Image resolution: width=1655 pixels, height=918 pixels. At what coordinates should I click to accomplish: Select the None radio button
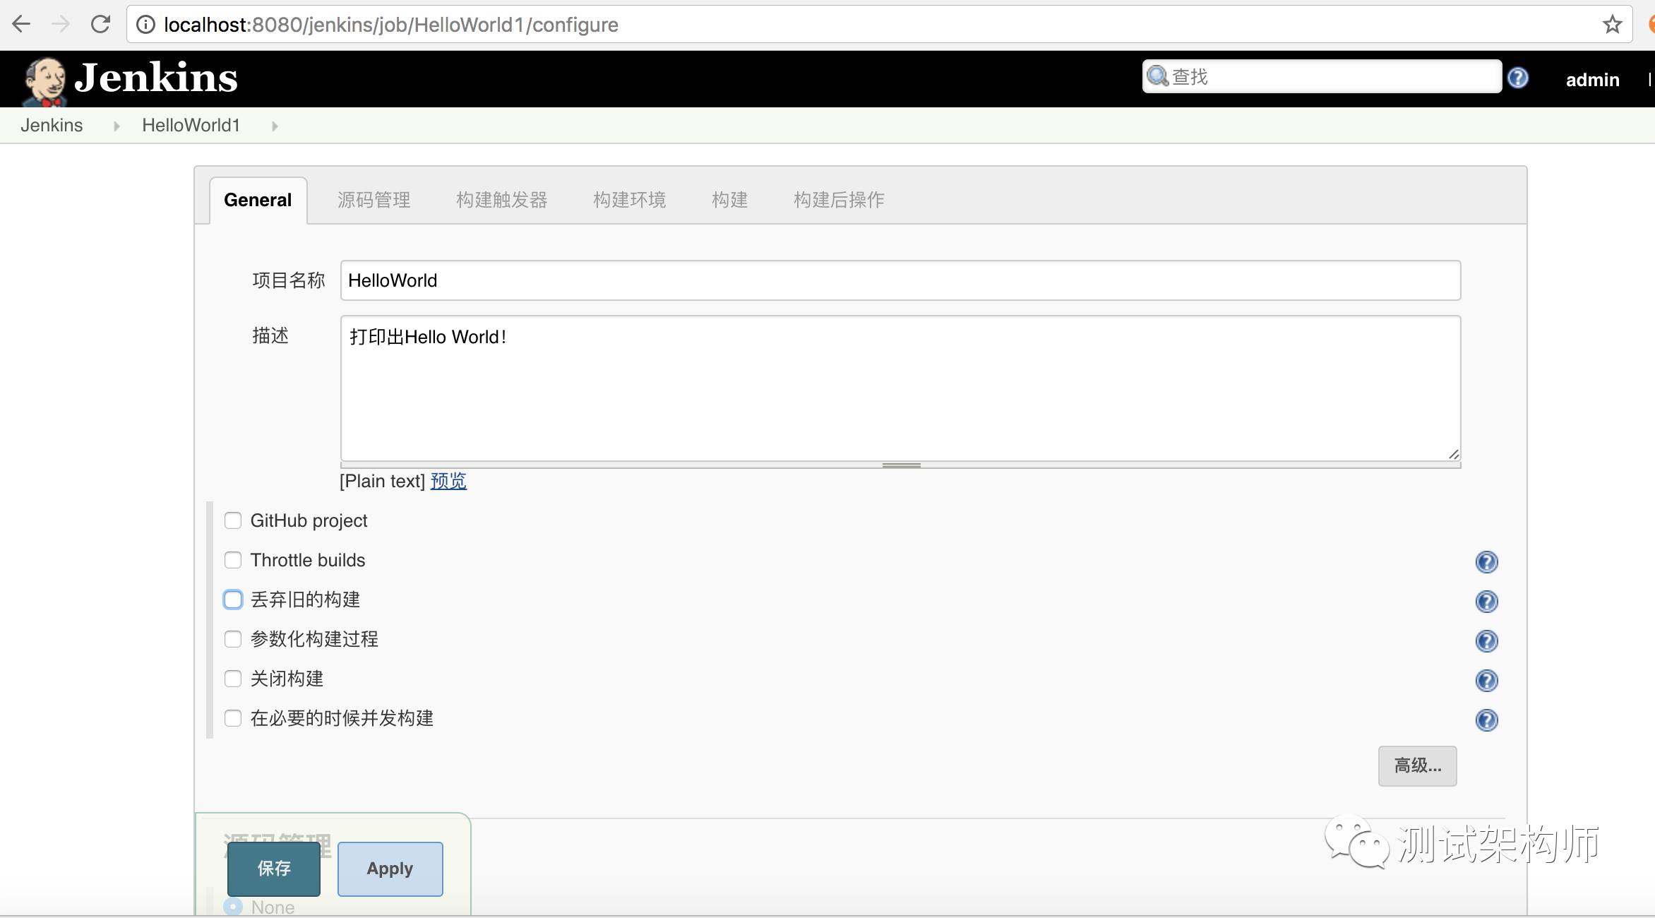(233, 907)
